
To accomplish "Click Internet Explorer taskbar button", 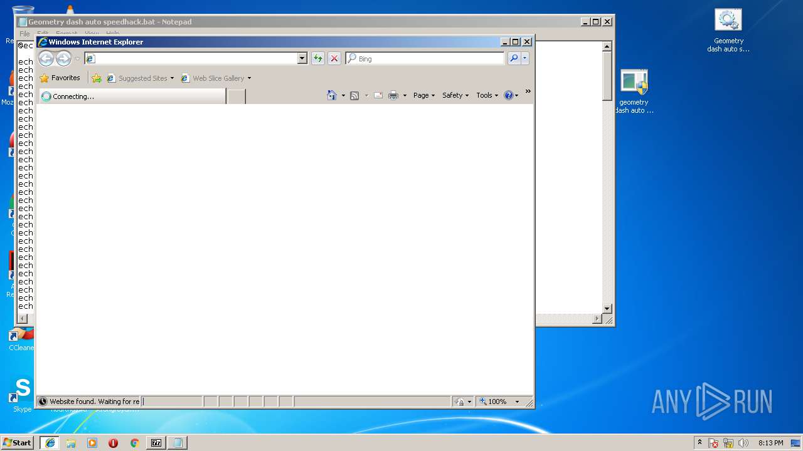I will coord(50,443).
